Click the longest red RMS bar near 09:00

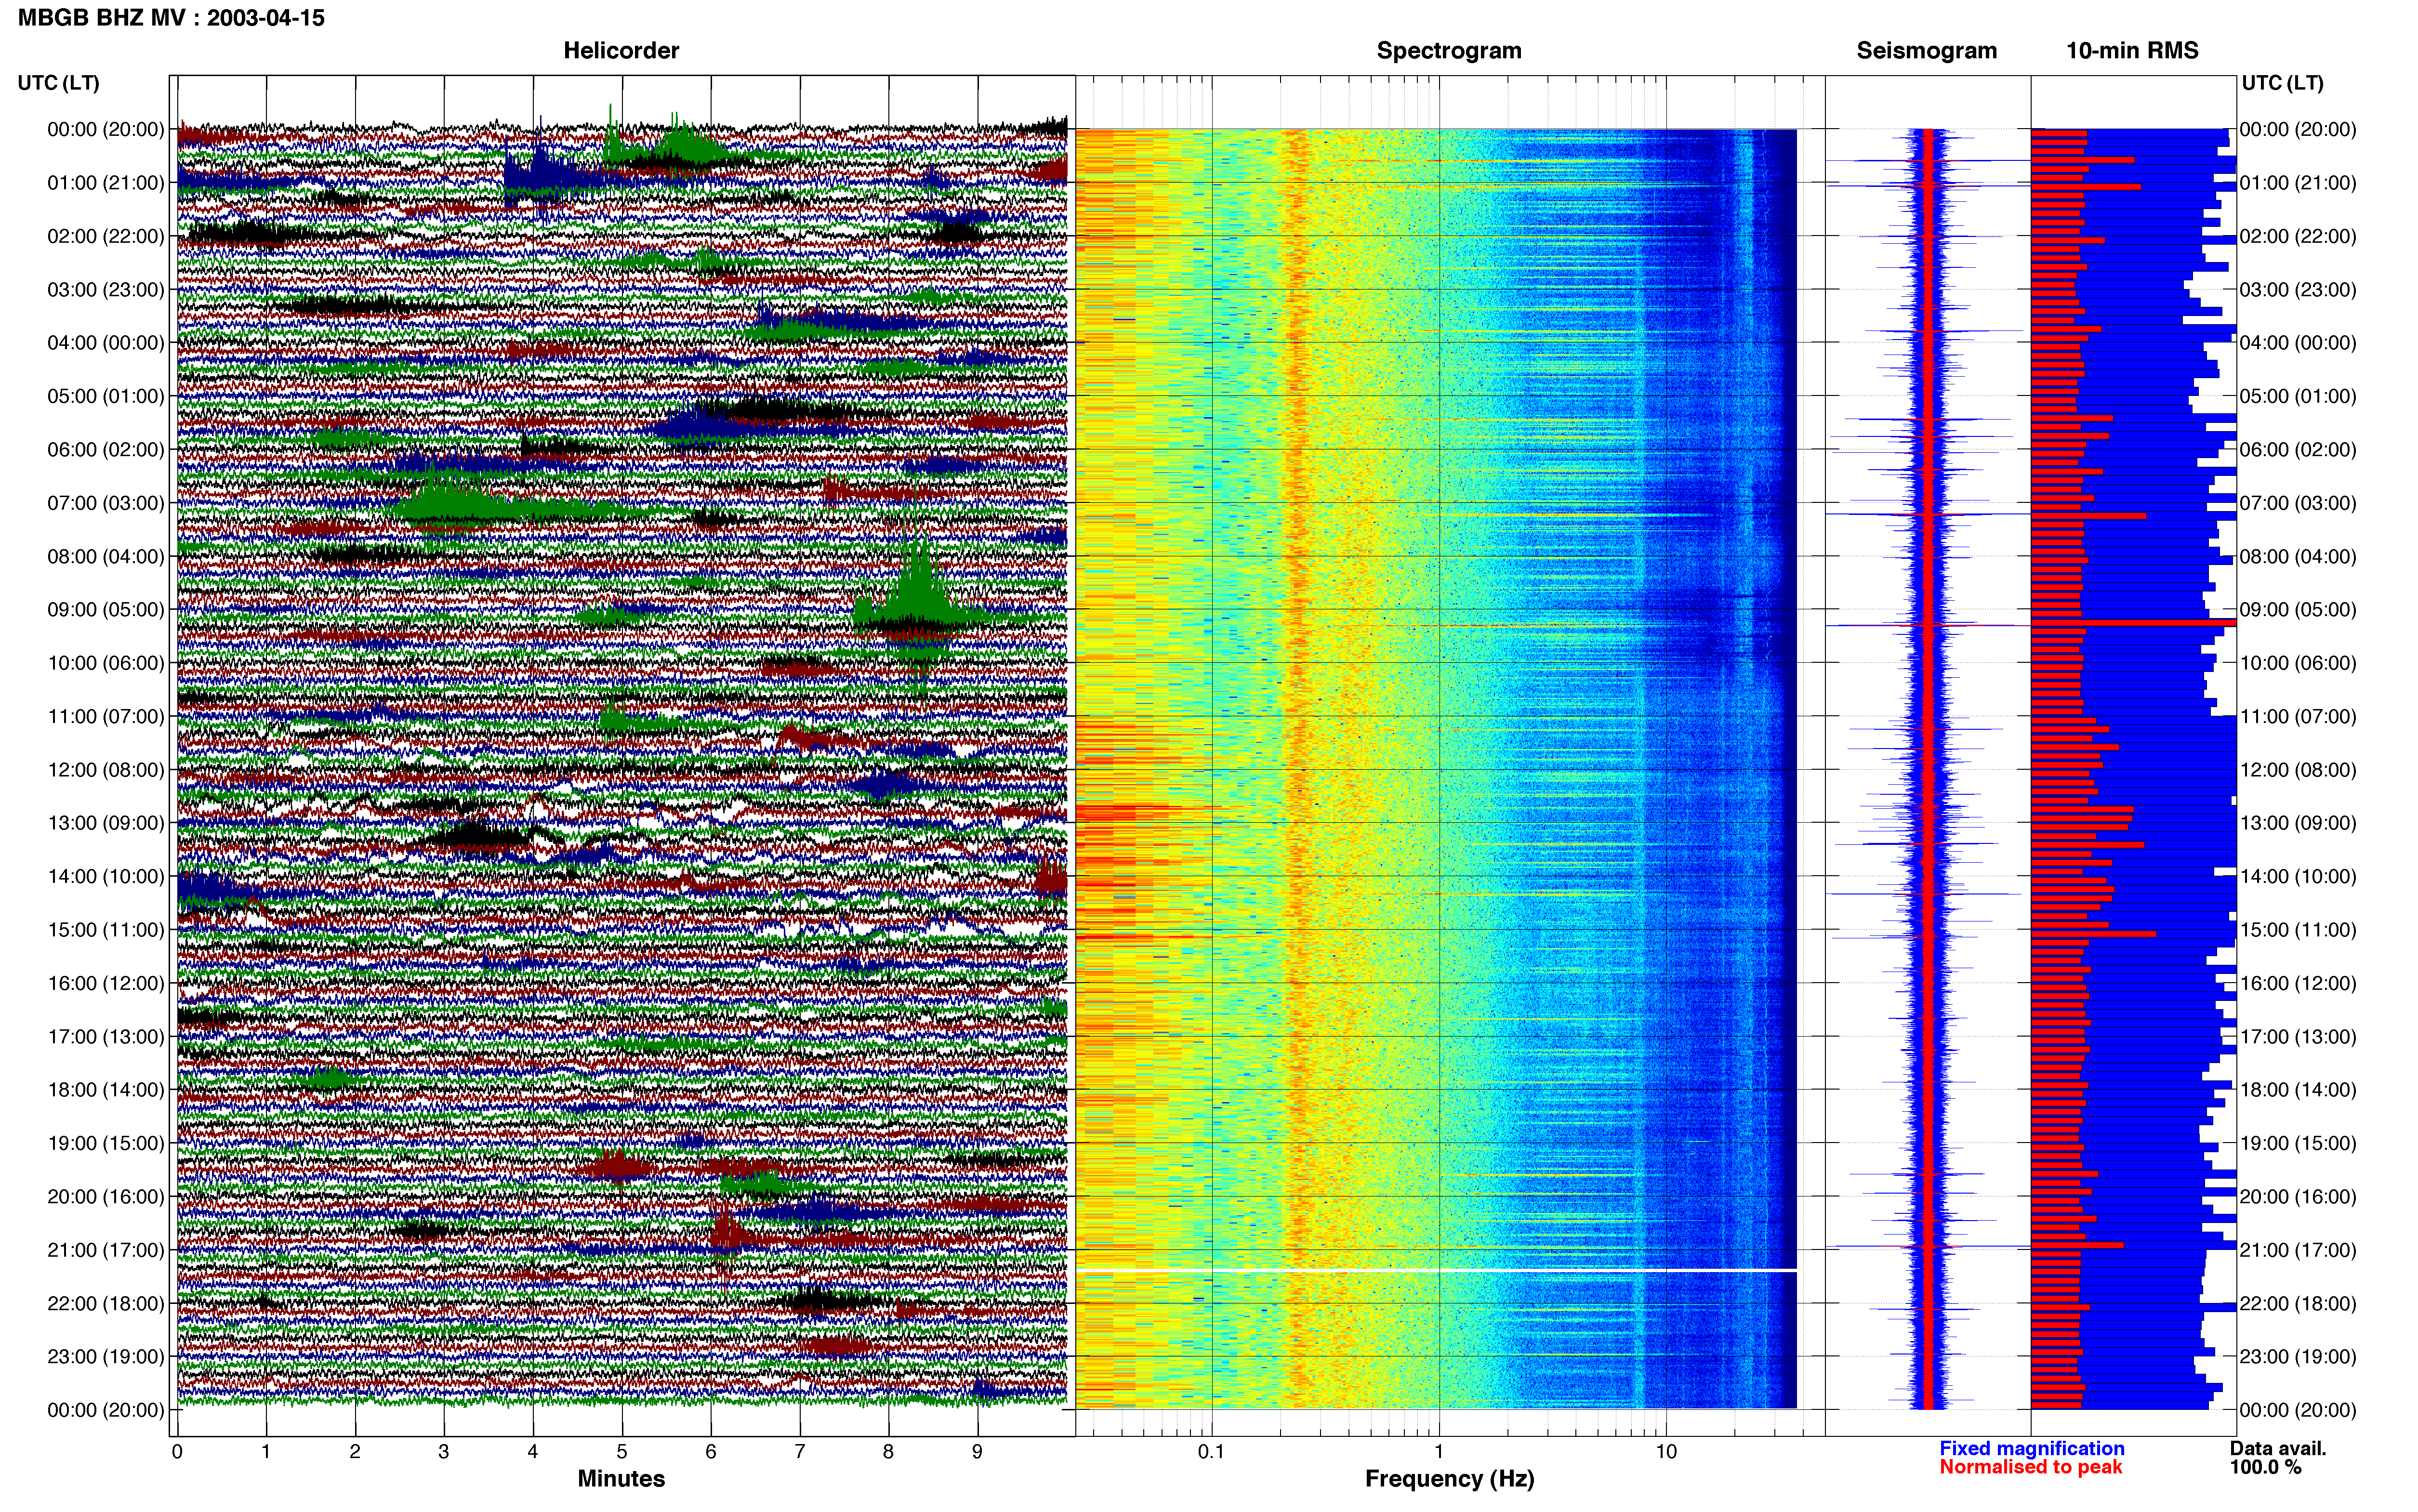point(2133,623)
